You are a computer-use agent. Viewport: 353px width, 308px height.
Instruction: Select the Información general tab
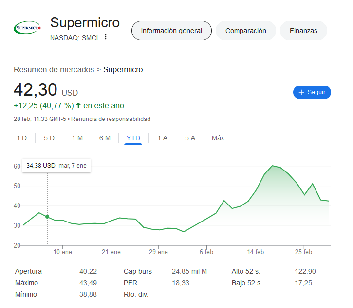coord(171,31)
